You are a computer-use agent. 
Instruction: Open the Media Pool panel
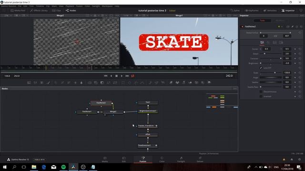click(18, 10)
